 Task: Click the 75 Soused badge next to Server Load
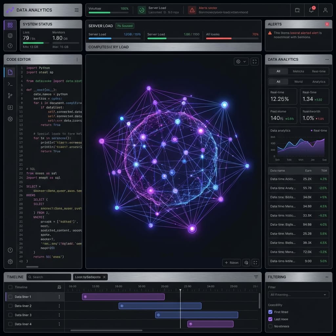tap(125, 26)
